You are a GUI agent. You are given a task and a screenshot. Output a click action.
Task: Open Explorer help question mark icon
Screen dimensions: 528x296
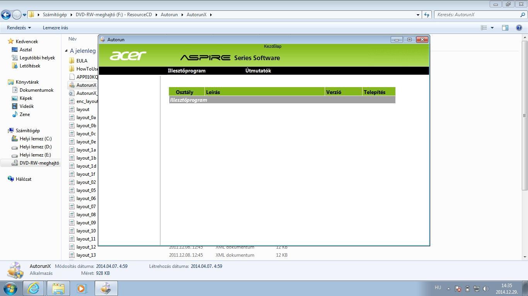coord(519,28)
